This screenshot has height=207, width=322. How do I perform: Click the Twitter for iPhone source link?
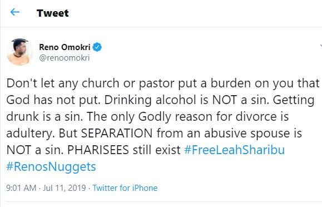125,188
